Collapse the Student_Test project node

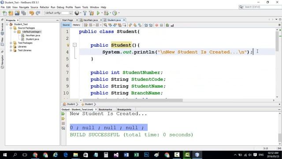(x=7, y=24)
